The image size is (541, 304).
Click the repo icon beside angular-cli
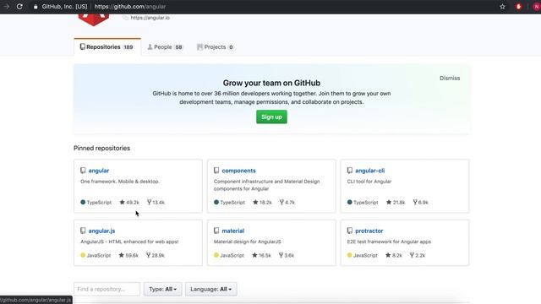pos(350,171)
